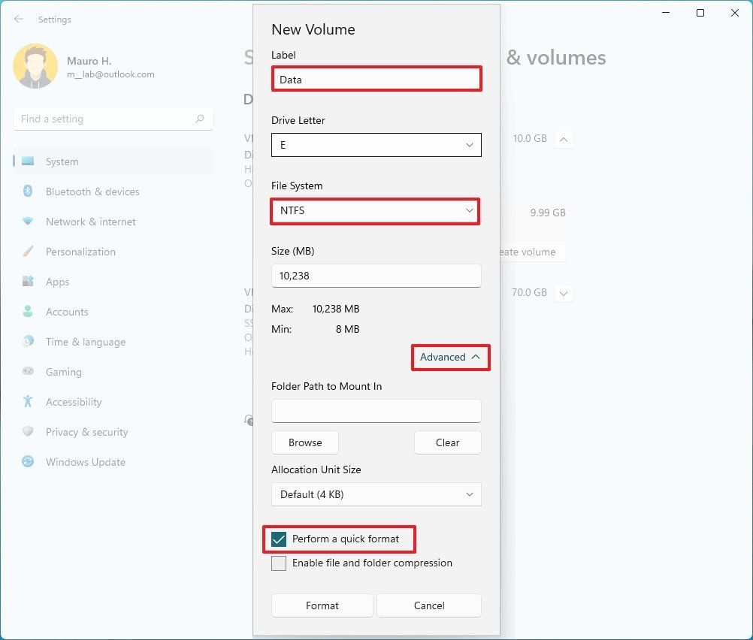Click the Accounts icon
This screenshot has width=753, height=640.
pos(27,312)
